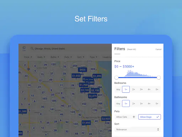The height and width of the screenshot is (137, 182).
Task: Select the $1,300 price marker
Action: pos(22,111)
